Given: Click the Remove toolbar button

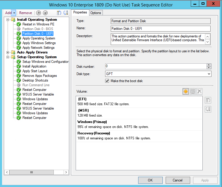Looking at the screenshot, I should [x=25, y=13].
